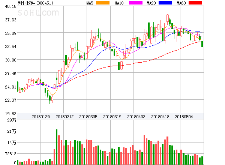Click the 20180504 date label
The image size is (225, 165).
[184, 117]
